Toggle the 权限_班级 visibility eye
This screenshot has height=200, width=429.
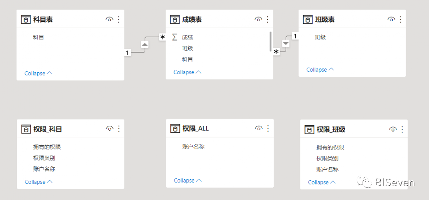[393, 130]
